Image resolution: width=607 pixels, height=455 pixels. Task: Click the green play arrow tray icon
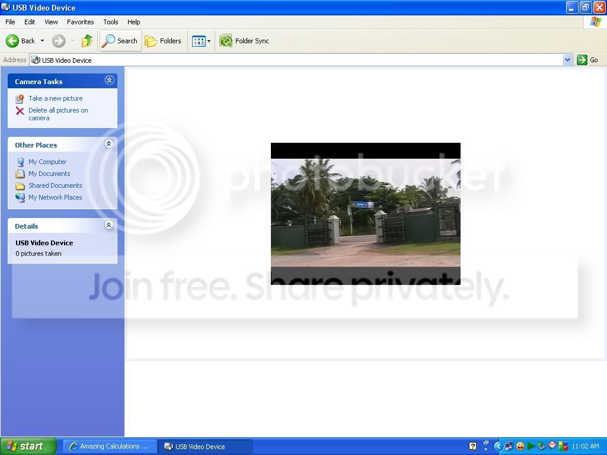pos(531,446)
